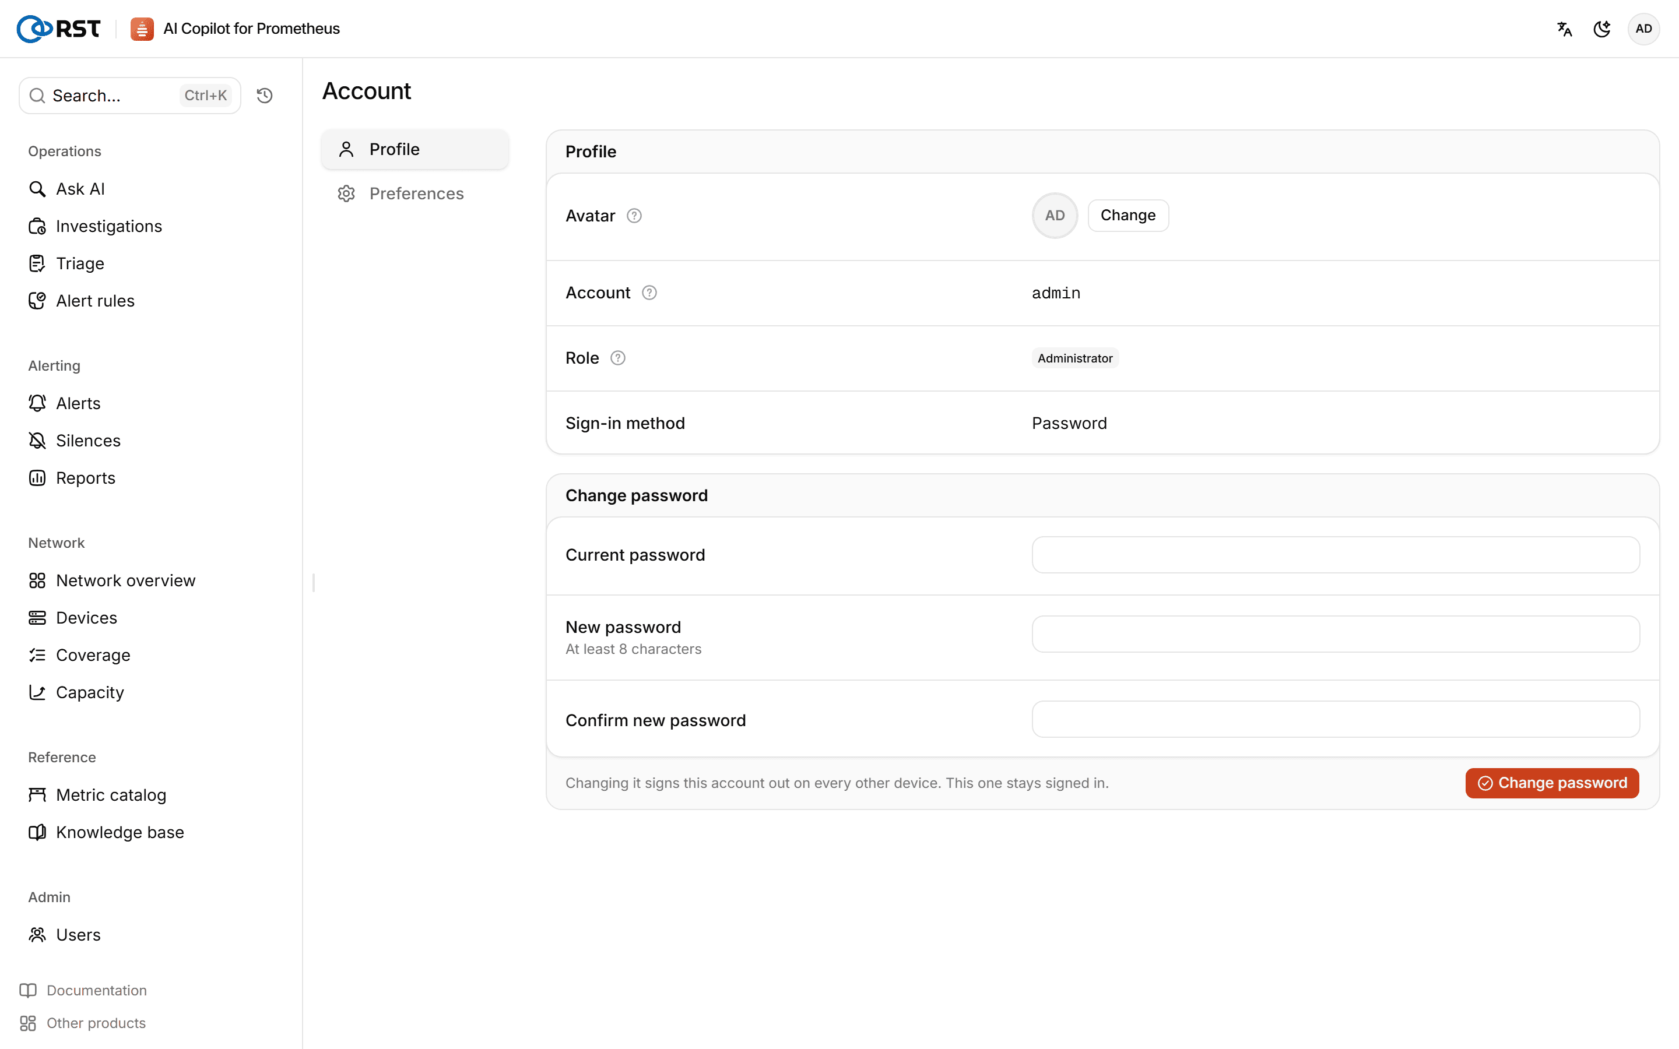Toggle dark mode with the moon icon
Screen dimensions: 1679x1049
tap(1602, 29)
